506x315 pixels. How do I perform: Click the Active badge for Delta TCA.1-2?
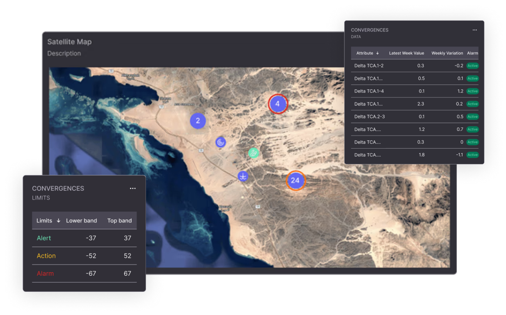click(472, 66)
